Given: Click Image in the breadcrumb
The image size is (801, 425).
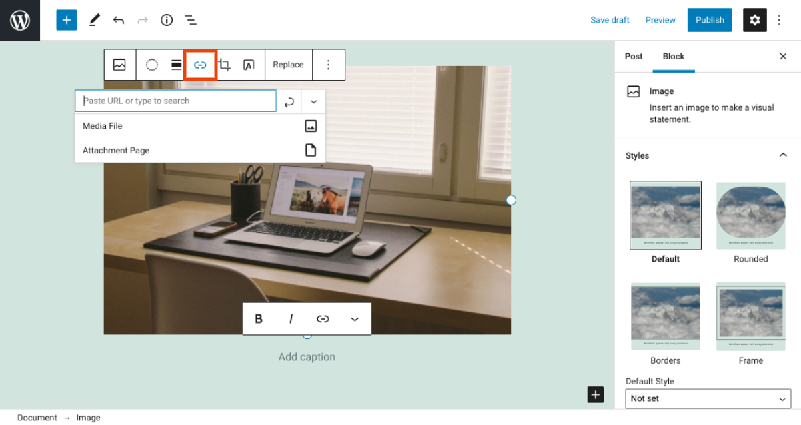Looking at the screenshot, I should [x=88, y=418].
